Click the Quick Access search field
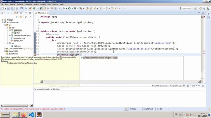211x118 pixels. point(185,8)
